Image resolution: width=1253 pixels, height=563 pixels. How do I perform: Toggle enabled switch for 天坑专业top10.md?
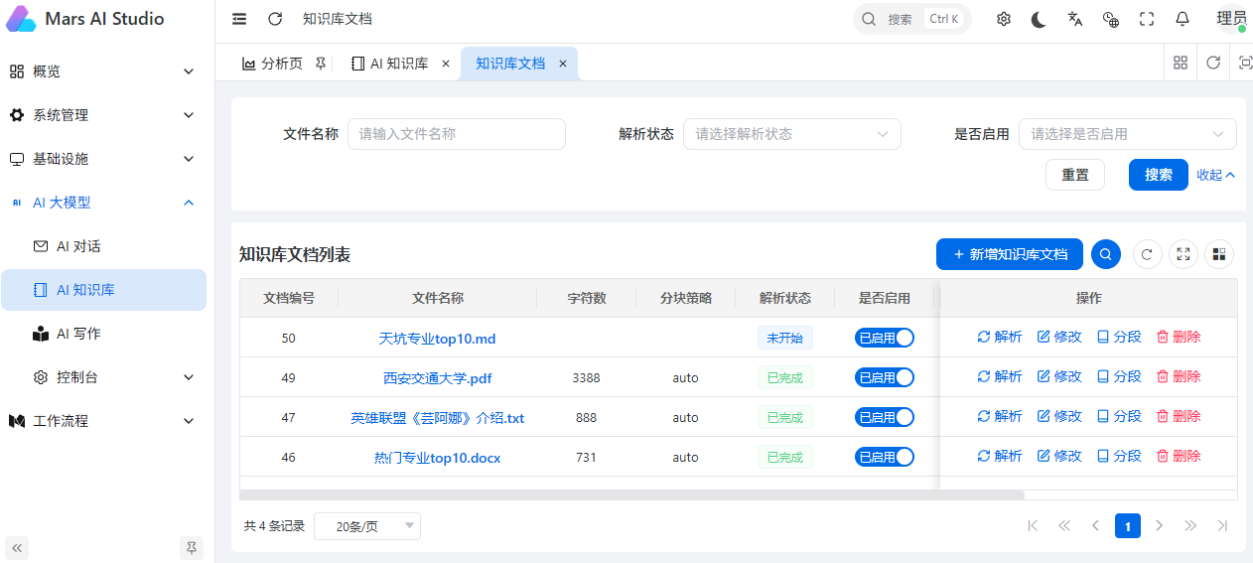tap(885, 338)
